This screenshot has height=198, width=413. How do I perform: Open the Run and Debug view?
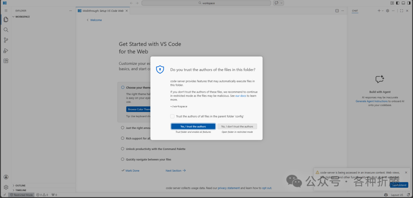point(5,51)
